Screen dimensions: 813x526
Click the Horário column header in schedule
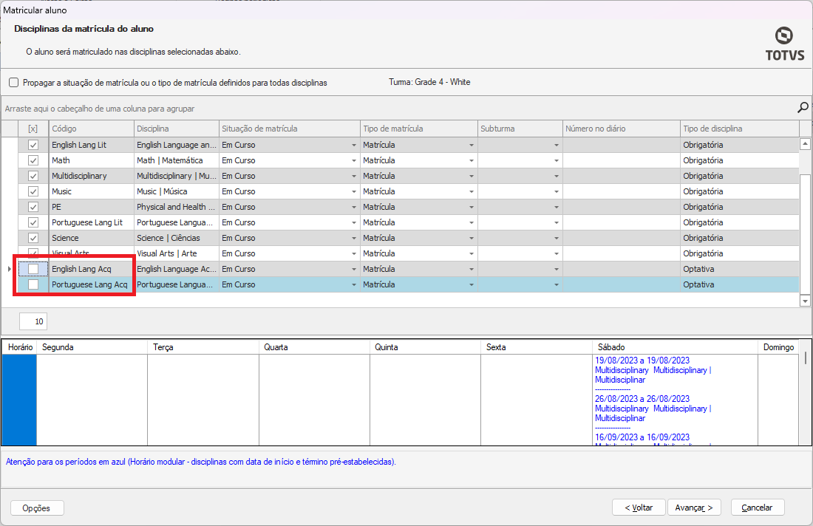(x=20, y=347)
